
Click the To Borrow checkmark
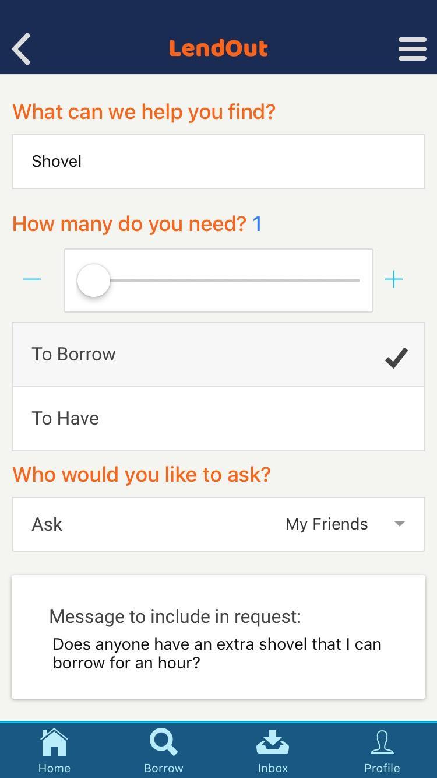[x=396, y=357]
